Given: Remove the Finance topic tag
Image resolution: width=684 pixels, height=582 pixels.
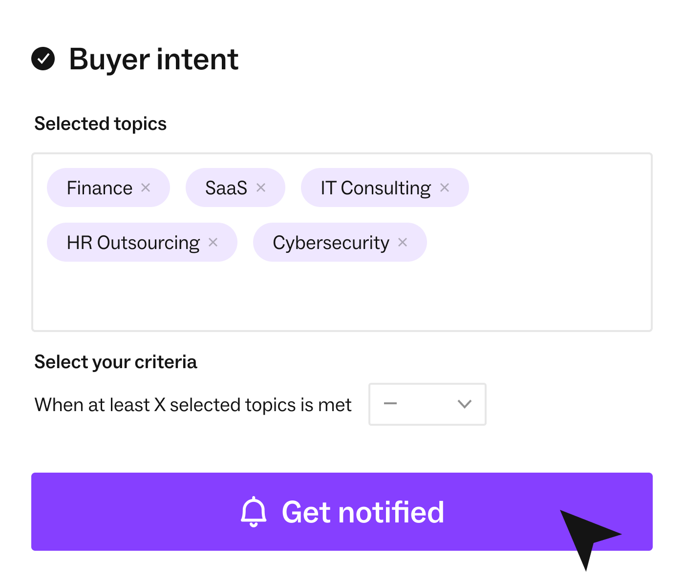Looking at the screenshot, I should tap(146, 187).
